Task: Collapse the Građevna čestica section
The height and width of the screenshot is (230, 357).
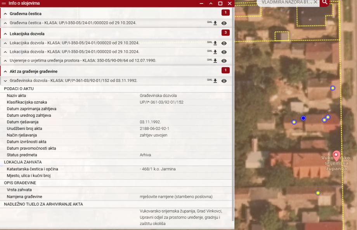Action: 5,14
